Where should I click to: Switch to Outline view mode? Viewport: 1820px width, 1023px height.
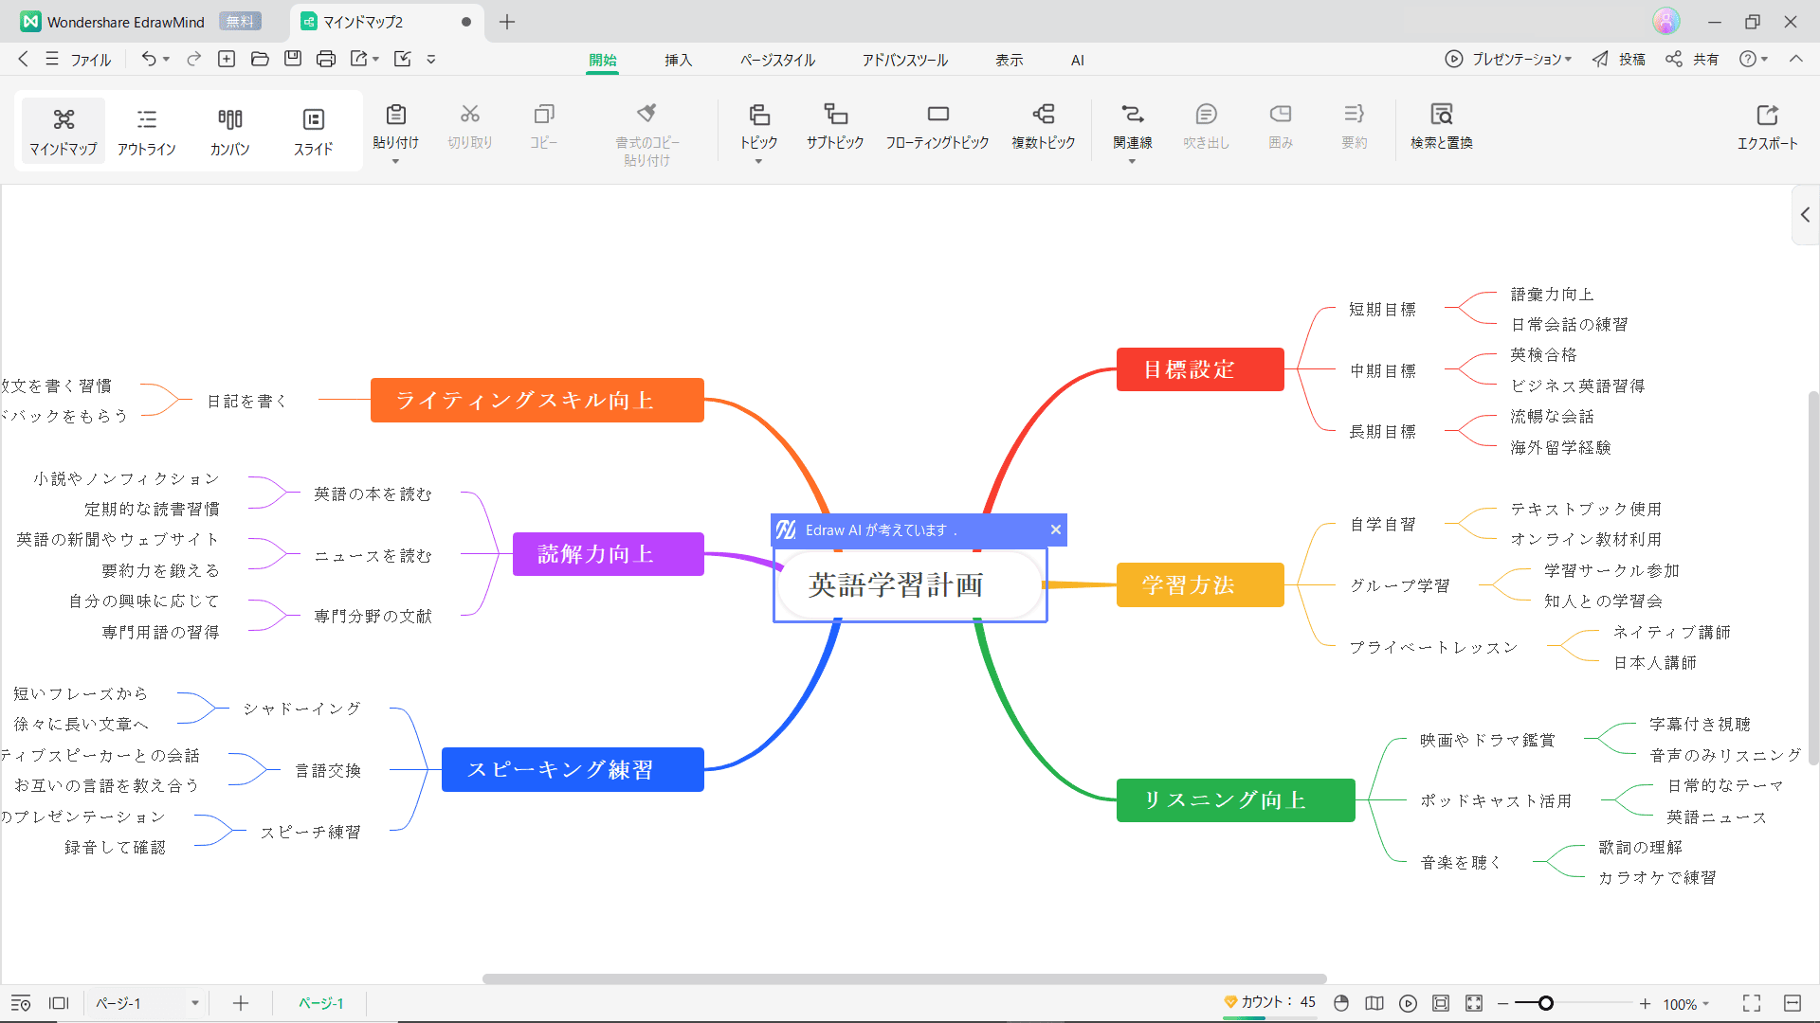[x=146, y=130]
